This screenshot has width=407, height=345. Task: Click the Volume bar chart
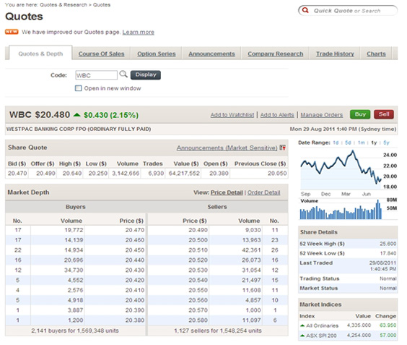pyautogui.click(x=341, y=210)
